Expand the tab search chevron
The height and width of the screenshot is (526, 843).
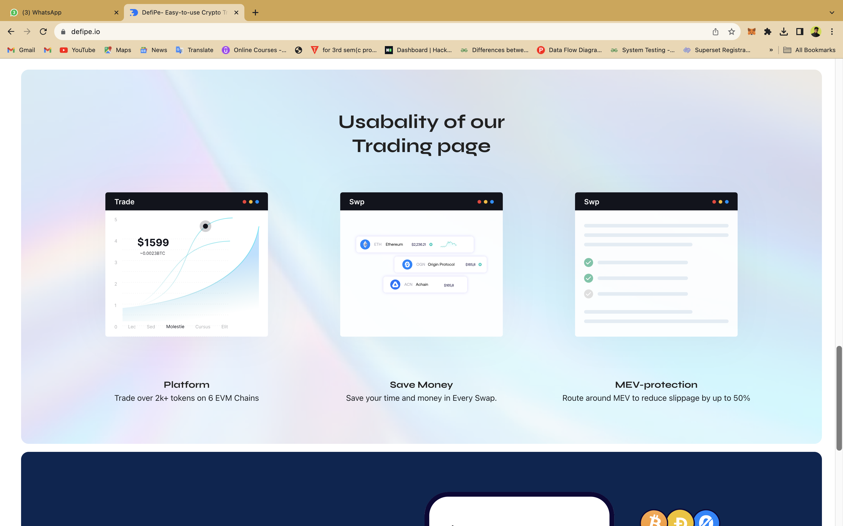click(832, 13)
